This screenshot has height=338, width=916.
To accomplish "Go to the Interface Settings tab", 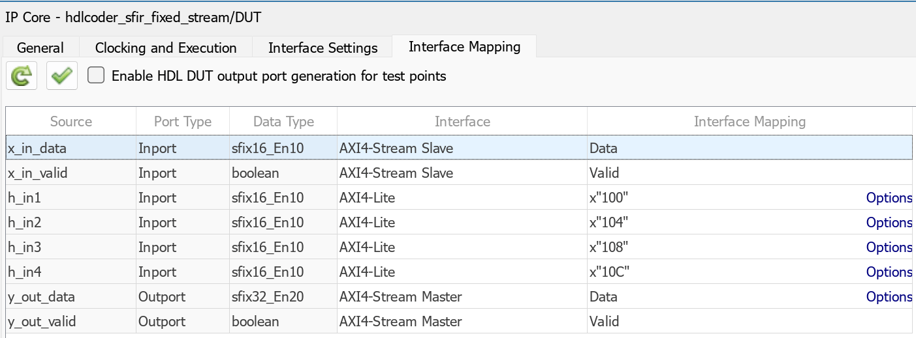I will 323,48.
